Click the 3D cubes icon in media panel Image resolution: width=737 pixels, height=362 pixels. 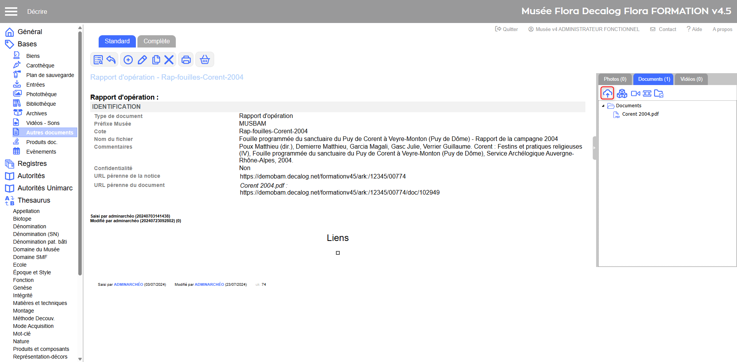pyautogui.click(x=622, y=93)
